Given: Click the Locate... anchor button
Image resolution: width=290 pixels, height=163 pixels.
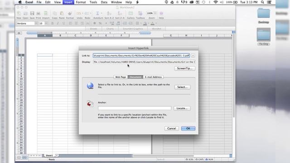Looking at the screenshot, I should pyautogui.click(x=182, y=108).
